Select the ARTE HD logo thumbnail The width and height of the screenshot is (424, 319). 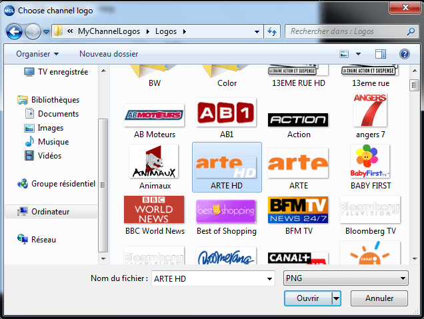(x=227, y=167)
